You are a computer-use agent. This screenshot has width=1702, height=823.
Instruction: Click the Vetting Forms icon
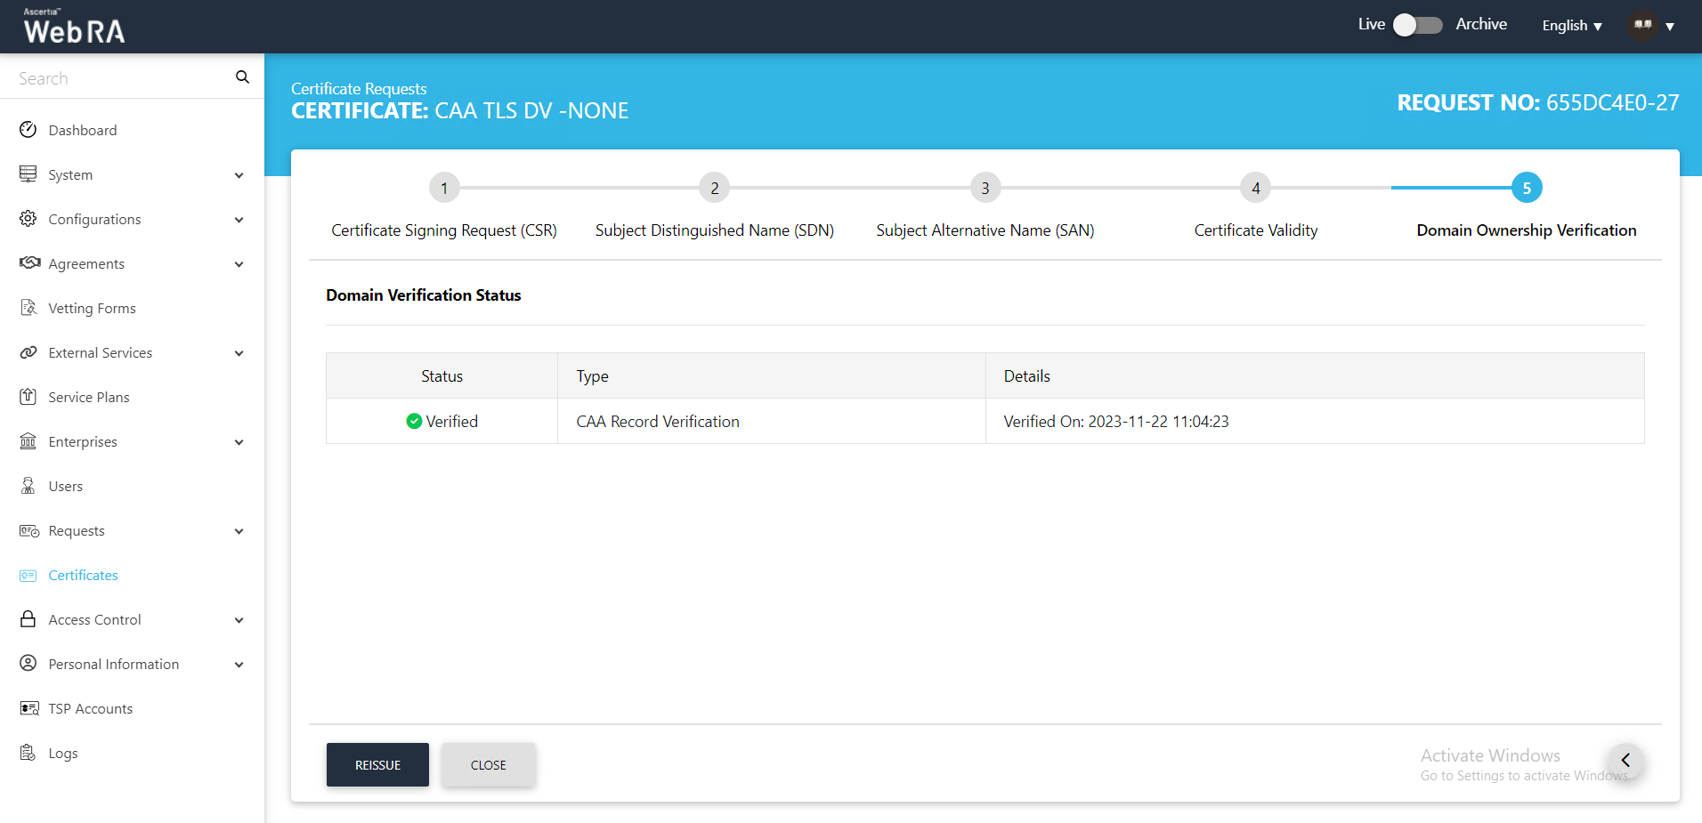point(28,308)
